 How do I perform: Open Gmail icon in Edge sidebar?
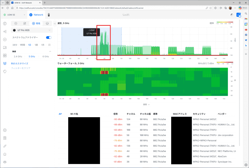[x=246, y=19]
